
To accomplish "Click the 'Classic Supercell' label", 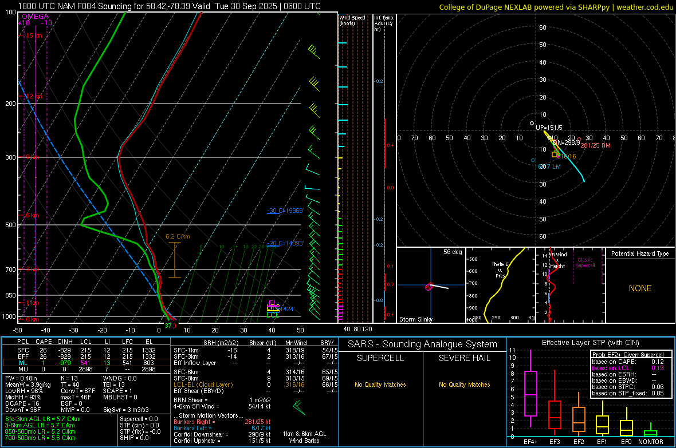I will coord(585,263).
